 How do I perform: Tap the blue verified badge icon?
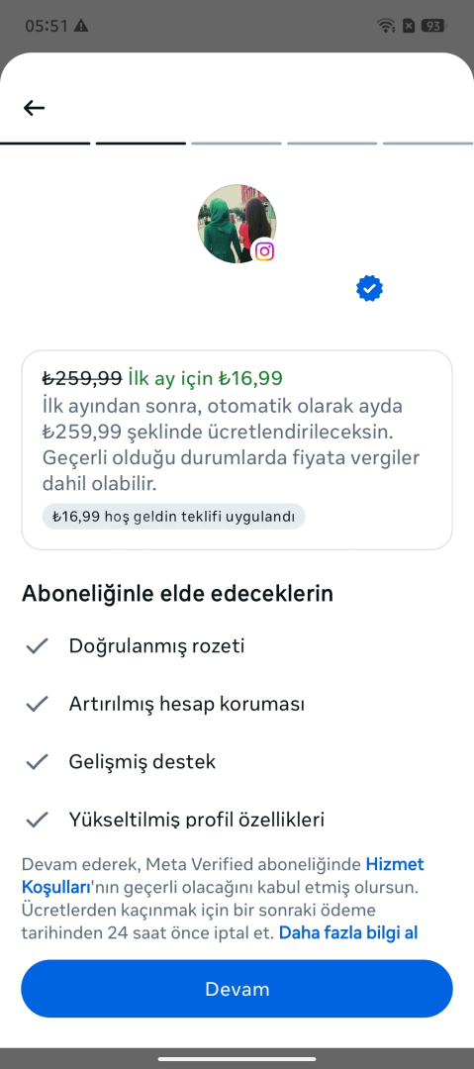(x=369, y=289)
